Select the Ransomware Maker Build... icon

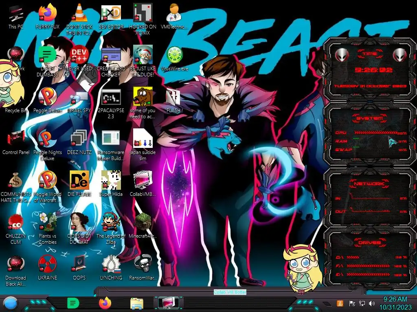click(x=111, y=145)
